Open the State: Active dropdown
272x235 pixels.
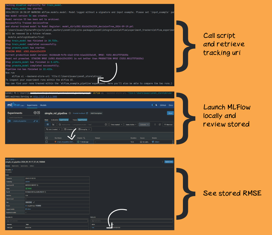click(x=131, y=125)
